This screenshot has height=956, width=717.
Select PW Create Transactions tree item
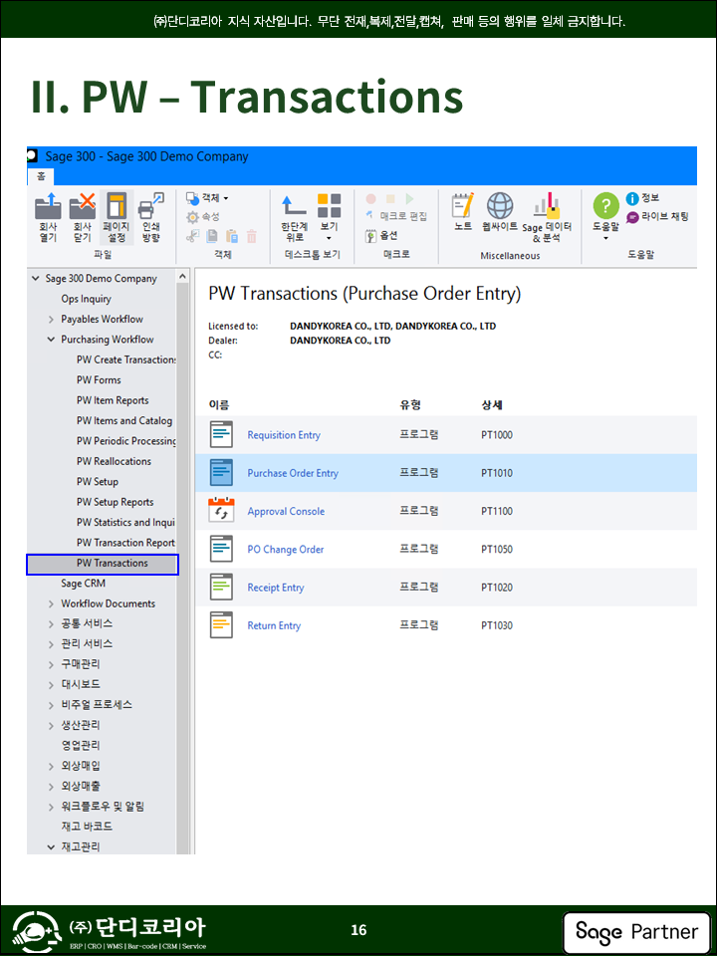point(126,359)
